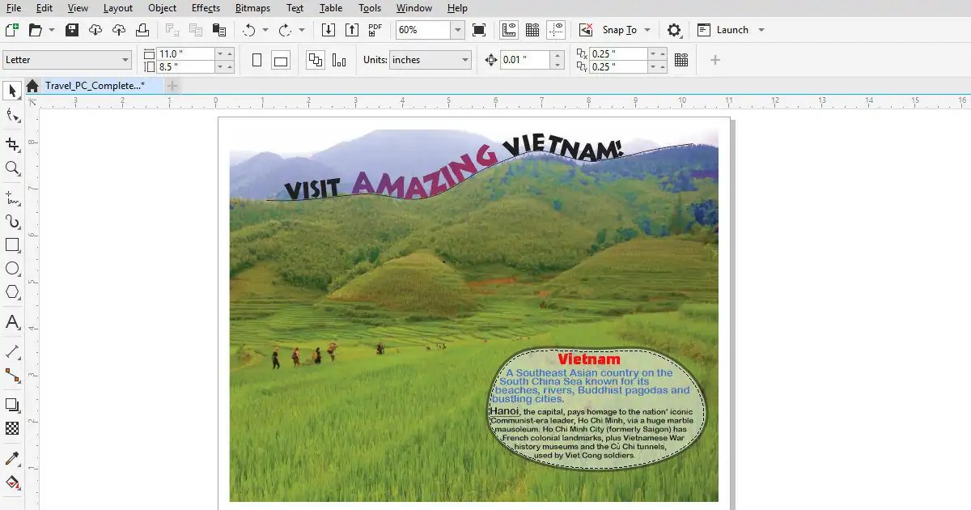Open the Options settings gear

click(x=673, y=29)
